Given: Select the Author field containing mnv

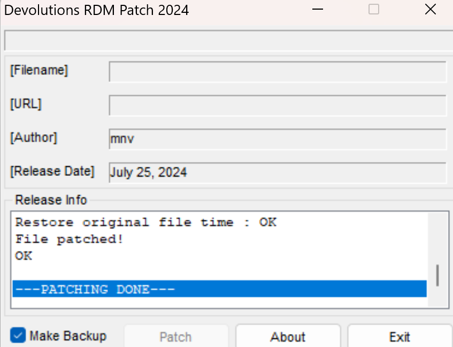Looking at the screenshot, I should [x=277, y=139].
